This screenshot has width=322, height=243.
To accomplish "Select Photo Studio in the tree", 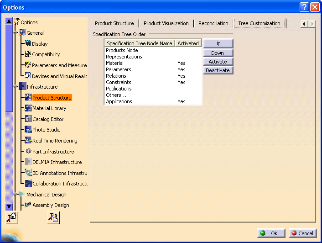I will 47,130.
